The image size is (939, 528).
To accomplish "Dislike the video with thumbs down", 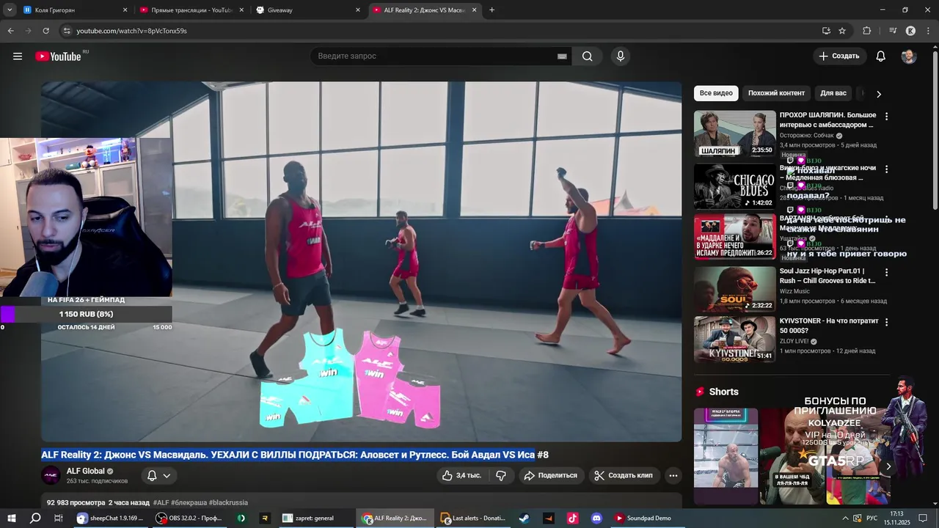I will click(501, 475).
